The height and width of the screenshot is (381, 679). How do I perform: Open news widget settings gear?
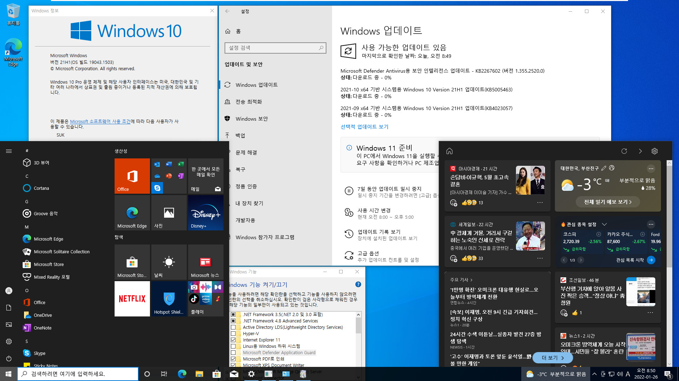point(655,151)
